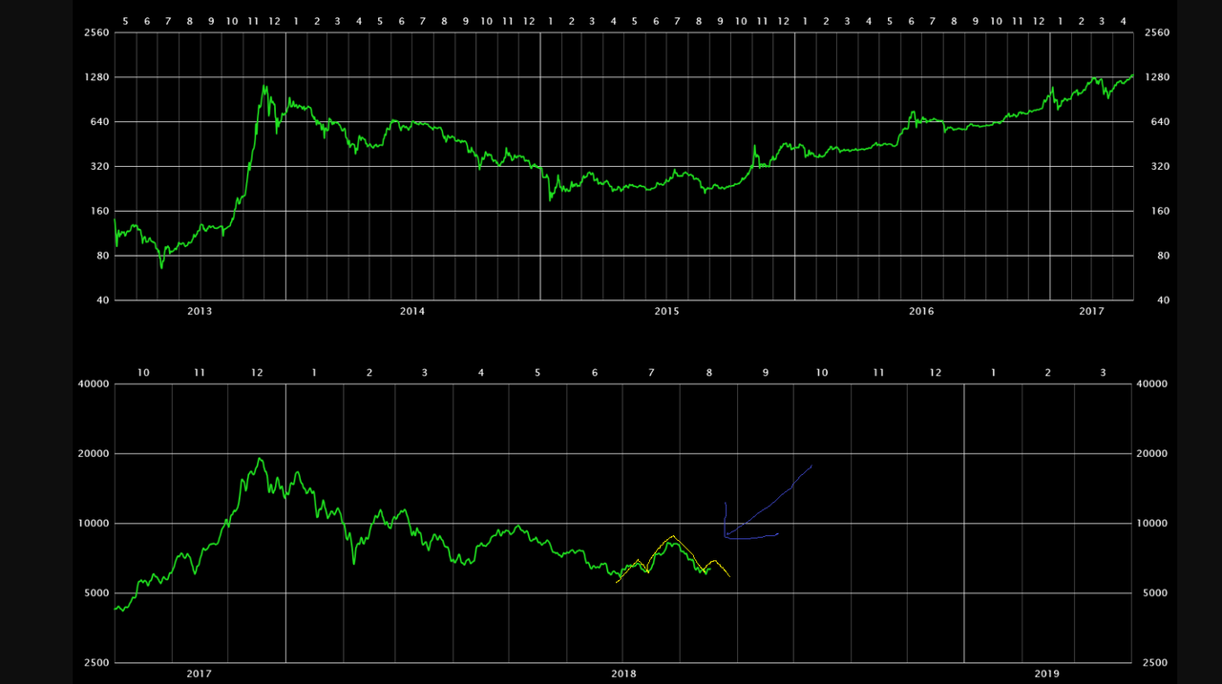
Task: Click the 2500 label on lower chart's left axis
Action: click(x=98, y=663)
